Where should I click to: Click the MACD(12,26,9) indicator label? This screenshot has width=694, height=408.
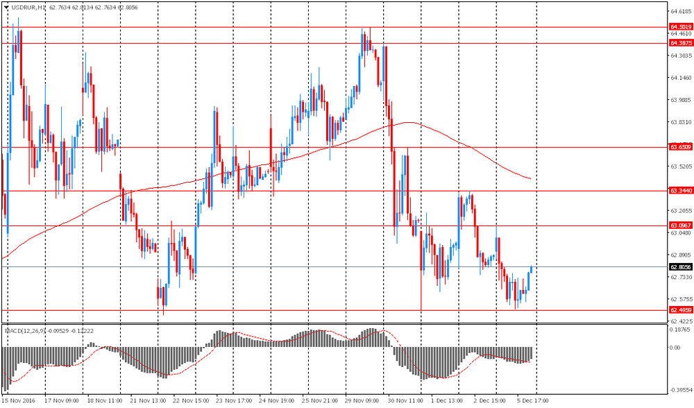(x=24, y=330)
